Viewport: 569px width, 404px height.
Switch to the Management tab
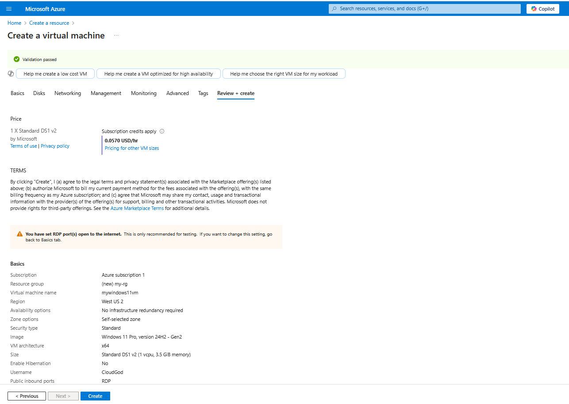point(106,93)
